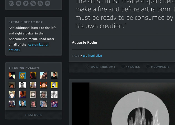Viewport: 175px width, 125px height.
Task: Open the customization options link
Action: point(39,44)
